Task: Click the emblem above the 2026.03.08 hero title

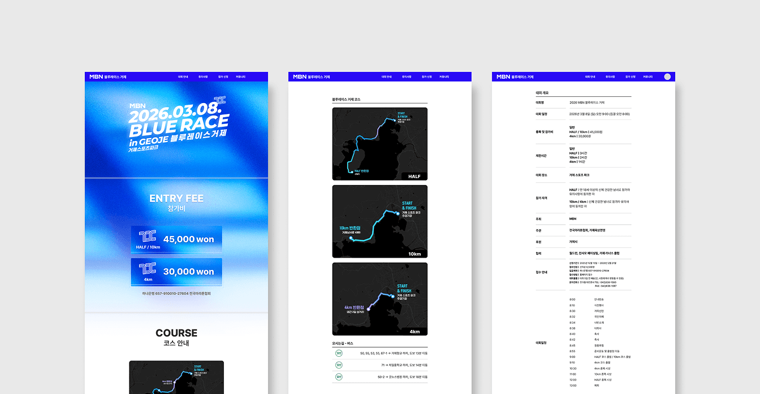Action: tap(220, 101)
